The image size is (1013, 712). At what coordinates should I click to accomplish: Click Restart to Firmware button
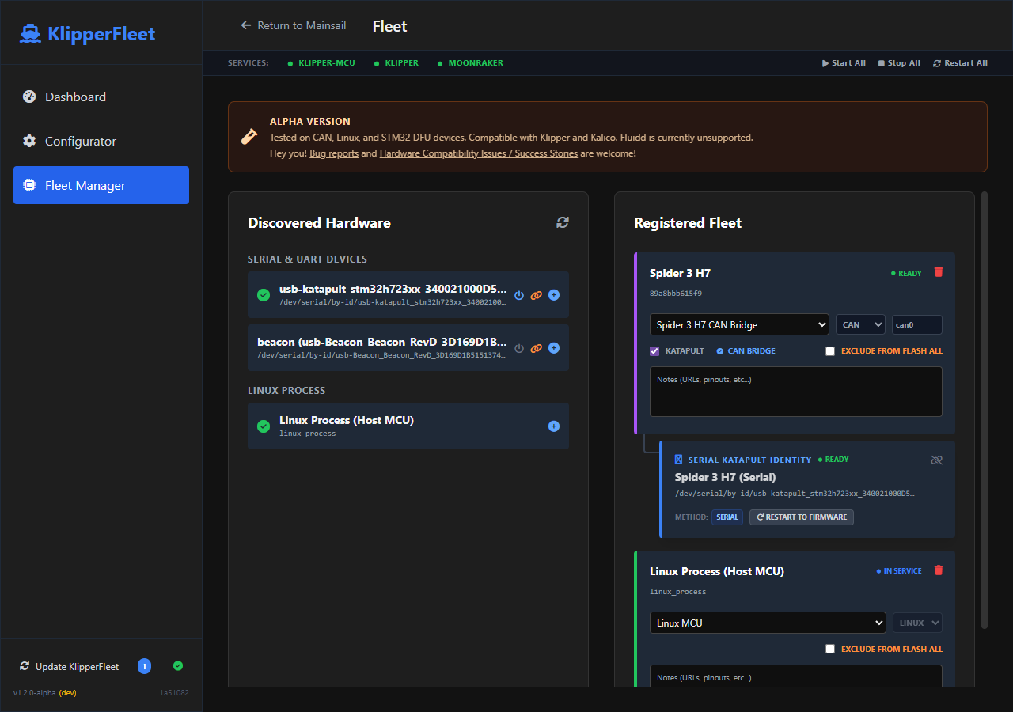pos(802,517)
